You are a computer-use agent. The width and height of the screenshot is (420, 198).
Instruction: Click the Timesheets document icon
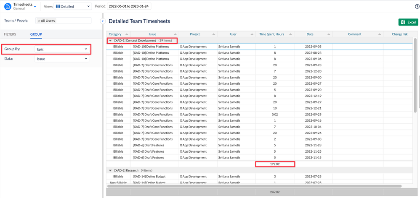[8, 6]
